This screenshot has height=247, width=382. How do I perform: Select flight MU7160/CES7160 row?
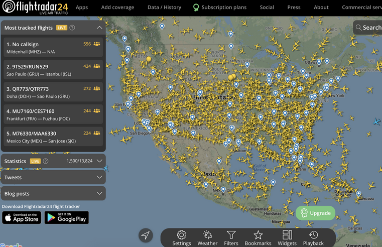pyautogui.click(x=53, y=114)
